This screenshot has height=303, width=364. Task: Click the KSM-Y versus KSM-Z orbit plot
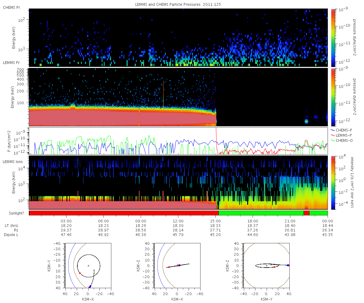click(x=267, y=266)
